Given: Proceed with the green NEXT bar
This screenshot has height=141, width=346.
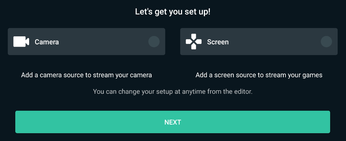Looking at the screenshot, I should coord(173,122).
